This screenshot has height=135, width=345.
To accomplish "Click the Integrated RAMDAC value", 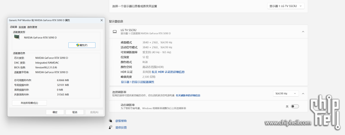I will [x=47, y=62].
